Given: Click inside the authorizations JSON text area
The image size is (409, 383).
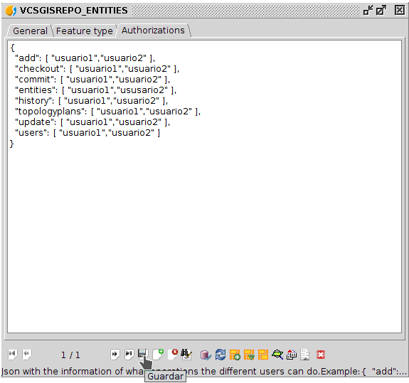Looking at the screenshot, I should [x=205, y=186].
